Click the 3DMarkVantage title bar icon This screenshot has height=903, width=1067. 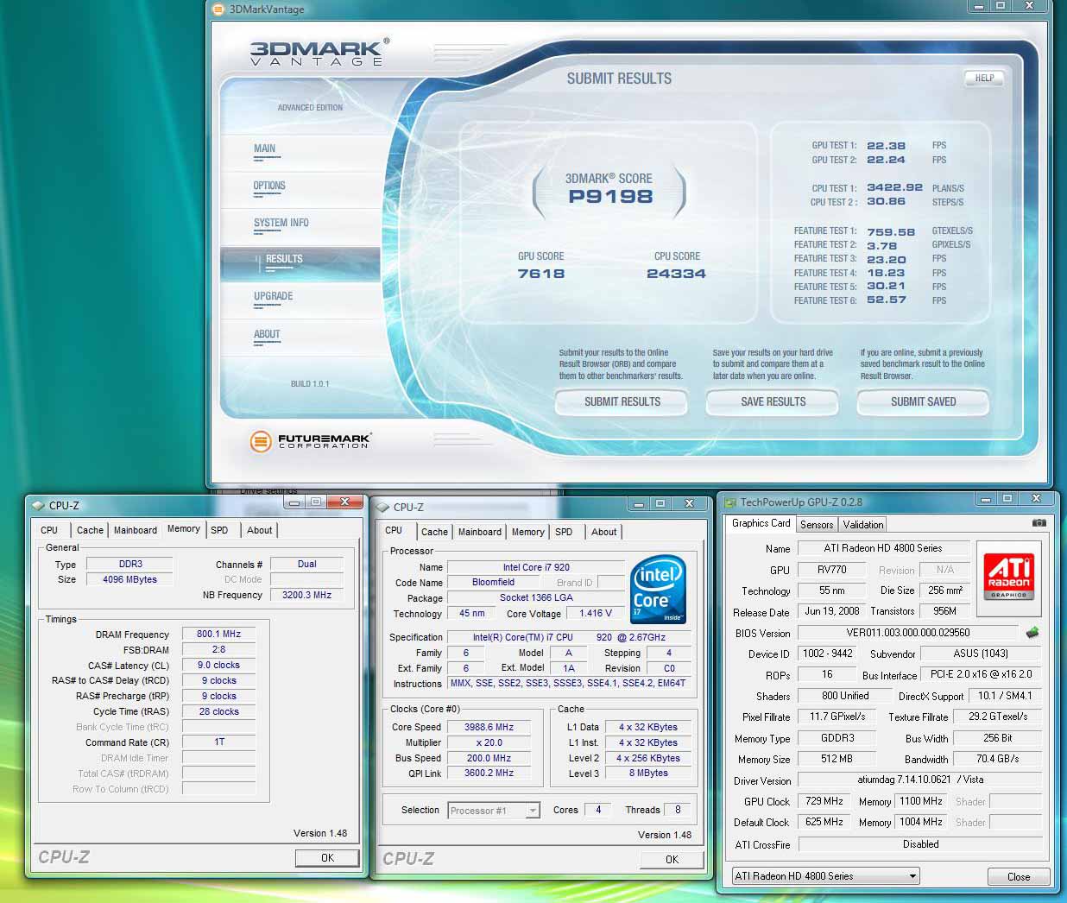coord(218,9)
